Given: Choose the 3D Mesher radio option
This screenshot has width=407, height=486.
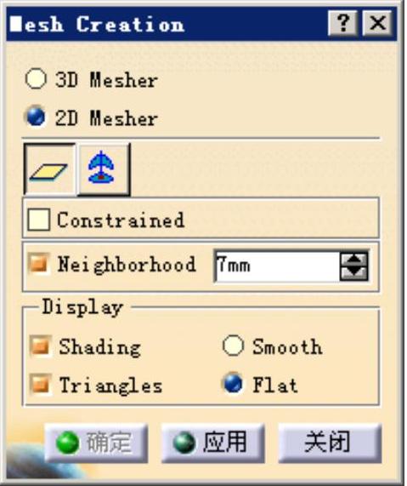Looking at the screenshot, I should coord(37,79).
